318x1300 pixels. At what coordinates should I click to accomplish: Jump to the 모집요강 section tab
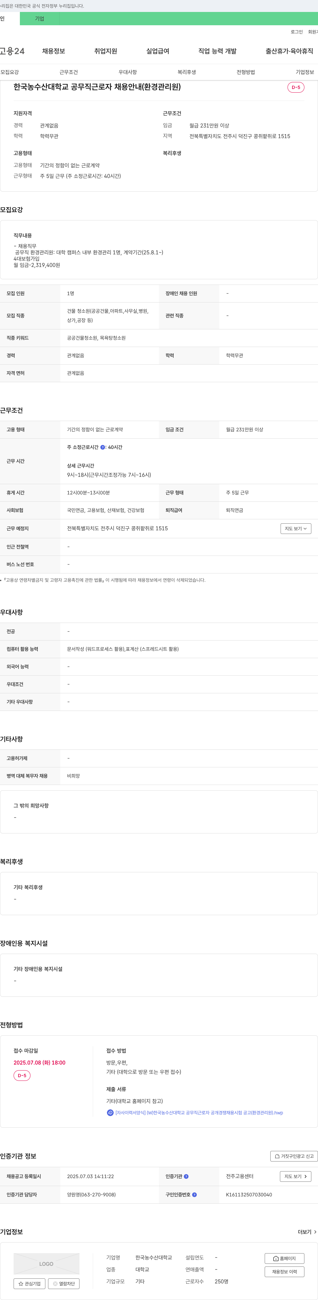(x=10, y=72)
